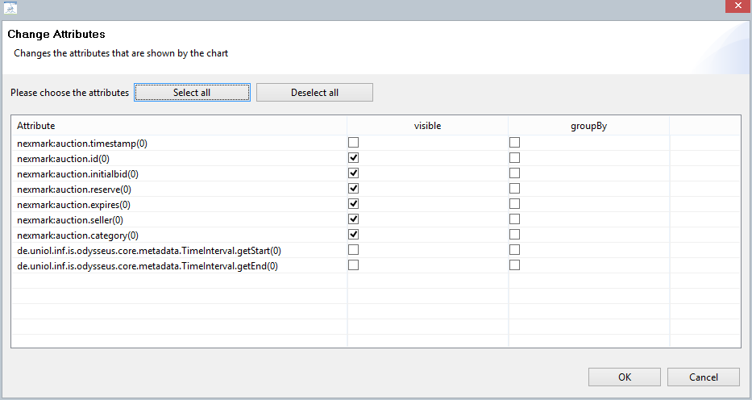The height and width of the screenshot is (400, 752).
Task: Click the application icon in title bar
Action: point(10,8)
